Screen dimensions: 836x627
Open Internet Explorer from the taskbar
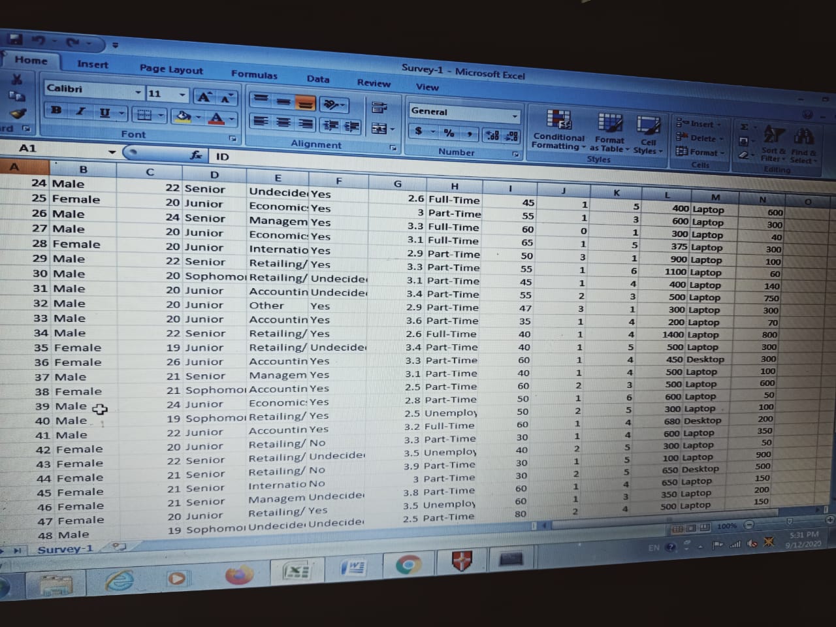[120, 580]
